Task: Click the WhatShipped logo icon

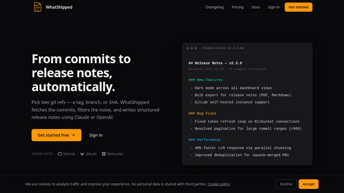Action: click(38, 7)
